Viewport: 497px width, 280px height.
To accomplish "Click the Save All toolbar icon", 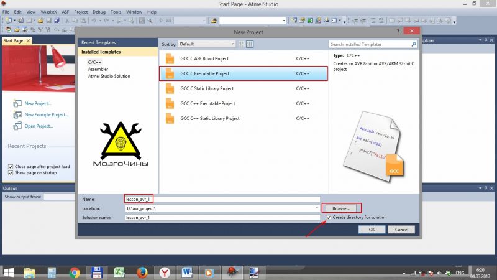I will pyautogui.click(x=57, y=21).
